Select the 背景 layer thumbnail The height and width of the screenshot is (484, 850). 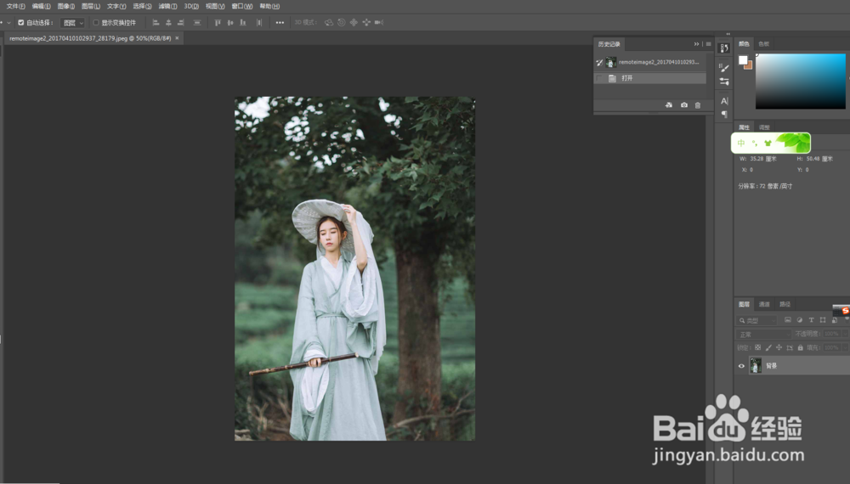click(x=756, y=366)
